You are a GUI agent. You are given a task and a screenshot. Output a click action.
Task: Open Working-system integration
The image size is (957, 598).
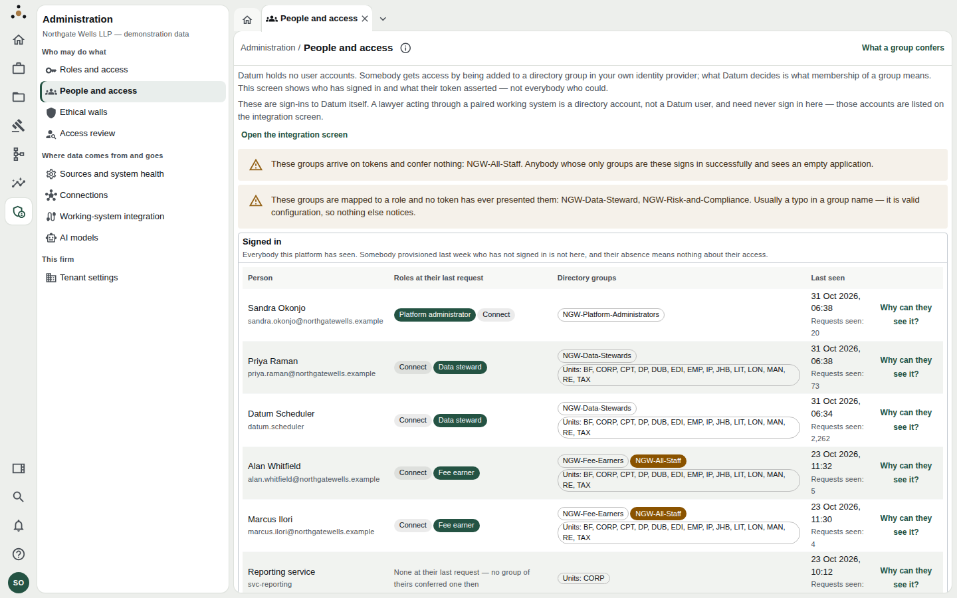point(133,217)
